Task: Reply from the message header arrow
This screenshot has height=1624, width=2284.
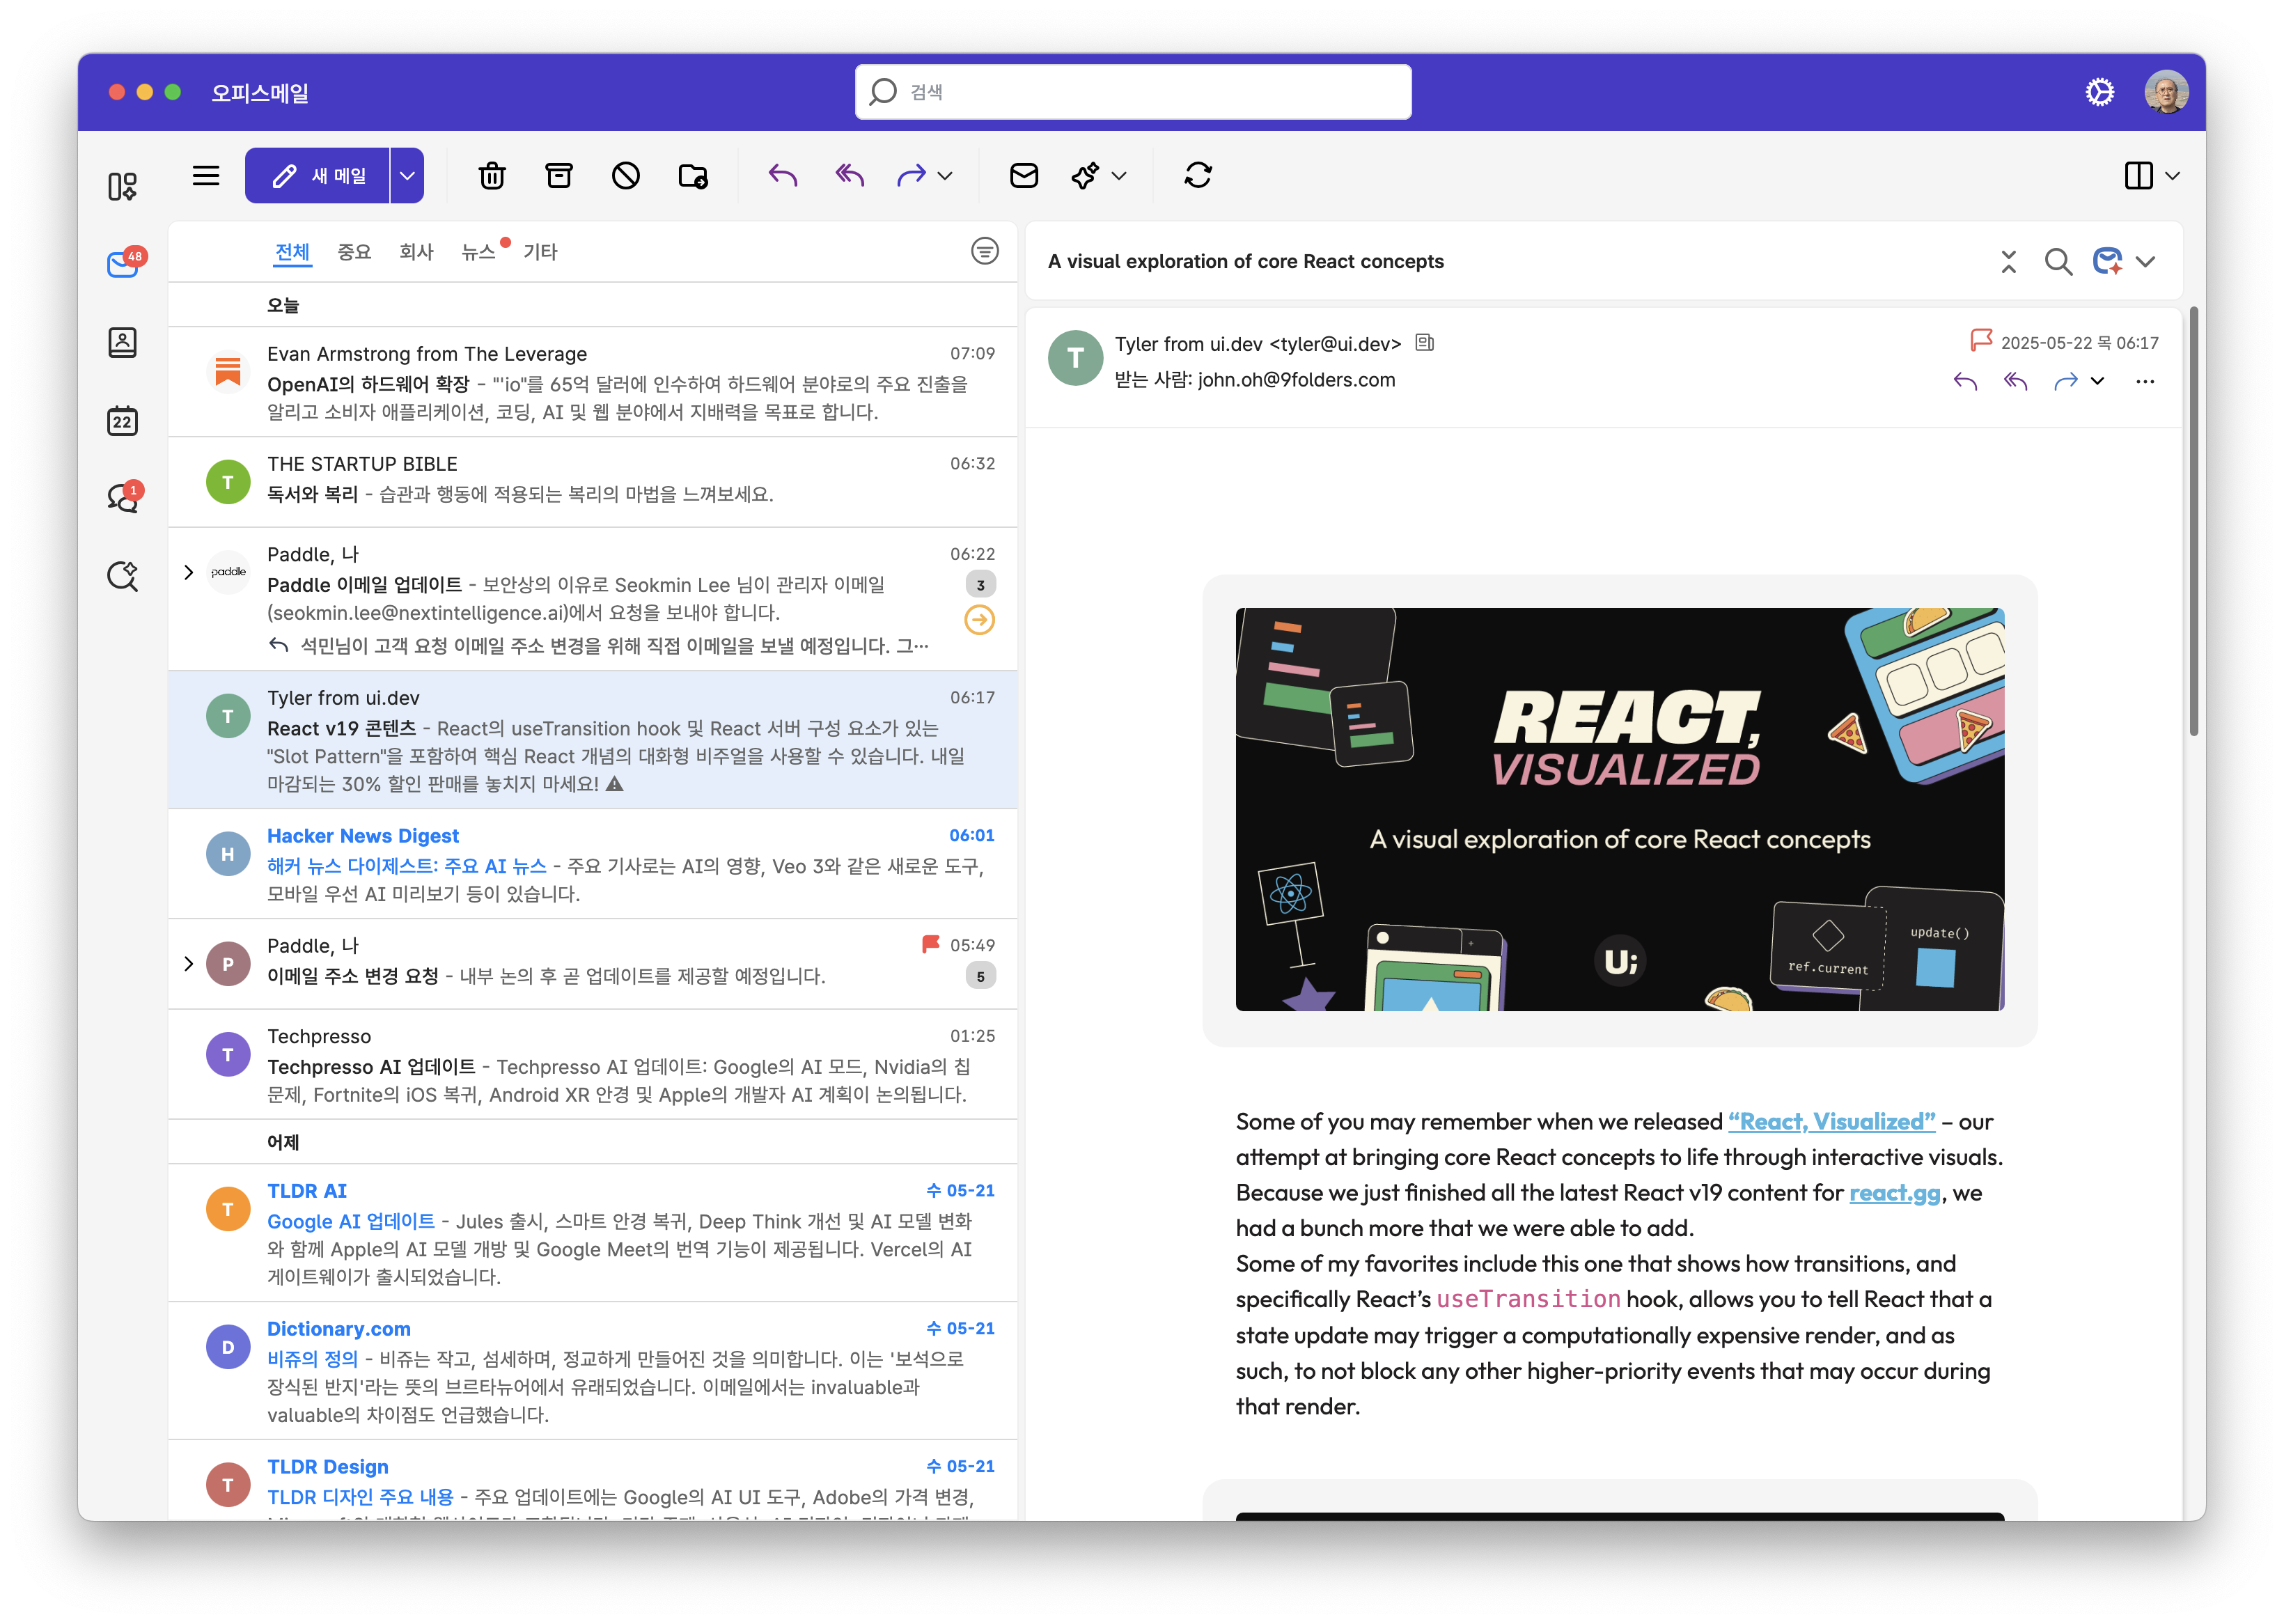Action: point(1965,381)
